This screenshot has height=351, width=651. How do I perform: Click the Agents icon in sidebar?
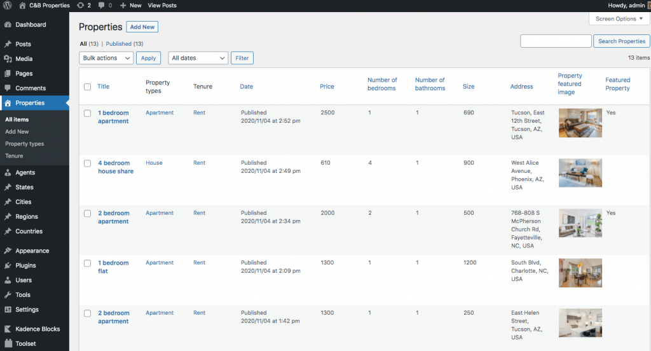point(8,172)
